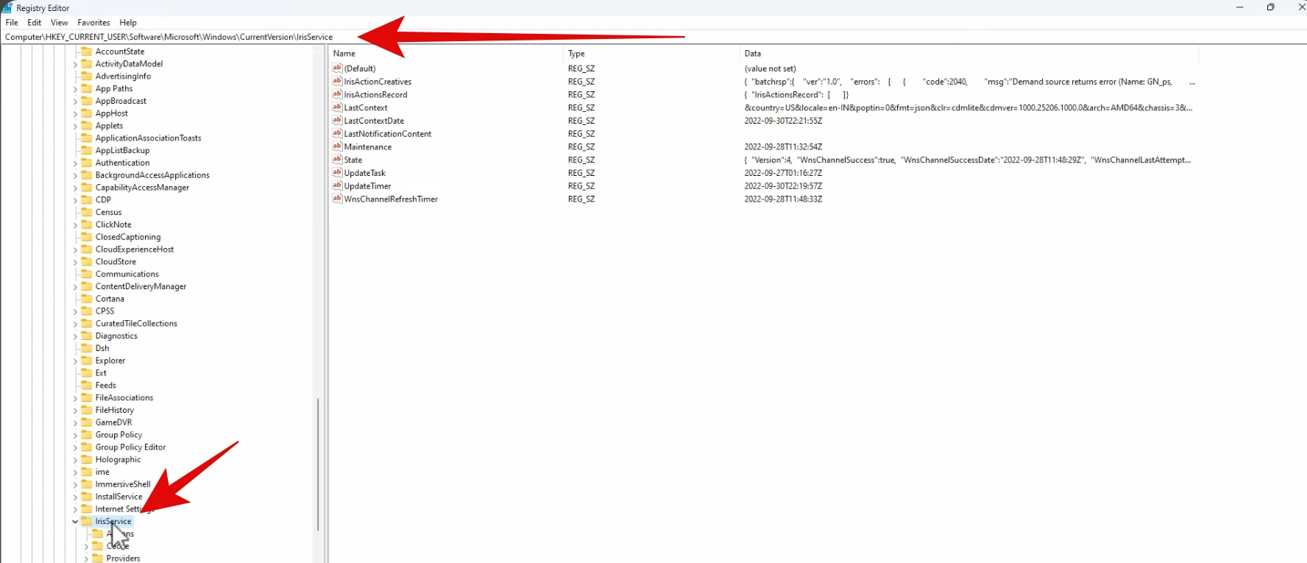Image resolution: width=1307 pixels, height=563 pixels.
Task: Click the Census folder icon
Action: 87,212
